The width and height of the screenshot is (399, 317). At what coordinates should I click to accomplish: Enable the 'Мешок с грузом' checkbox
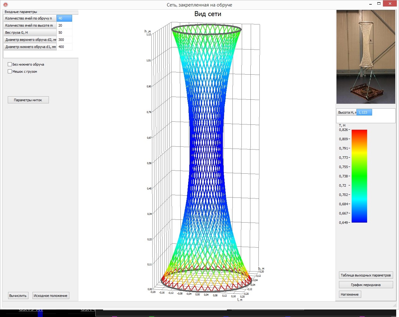pos(10,72)
